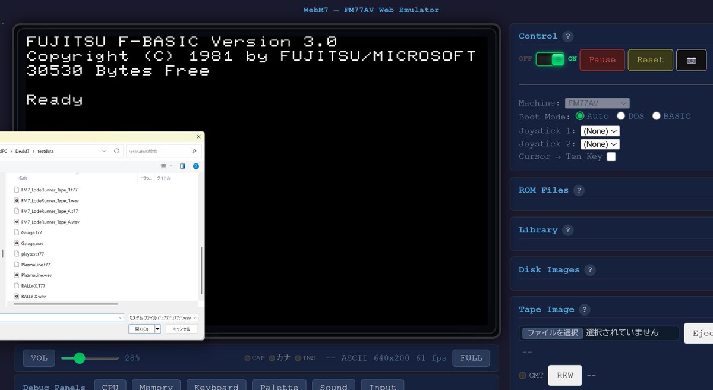Screen dimensions: 713x390
Task: Open the CPU debug panel
Action: pyautogui.click(x=110, y=385)
